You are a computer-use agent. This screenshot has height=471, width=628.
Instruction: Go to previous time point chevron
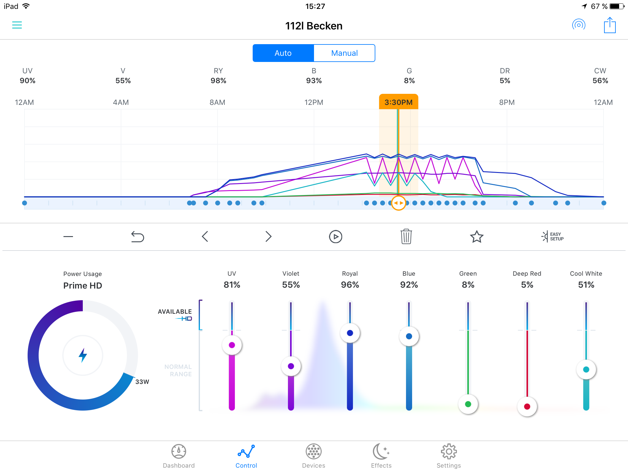tap(205, 236)
